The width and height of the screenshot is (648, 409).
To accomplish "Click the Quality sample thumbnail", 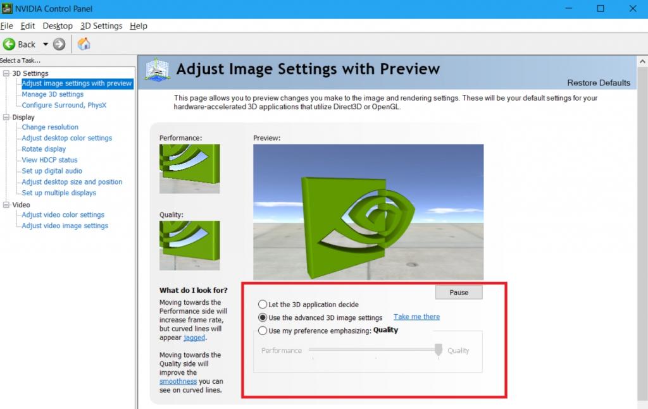I will [190, 245].
